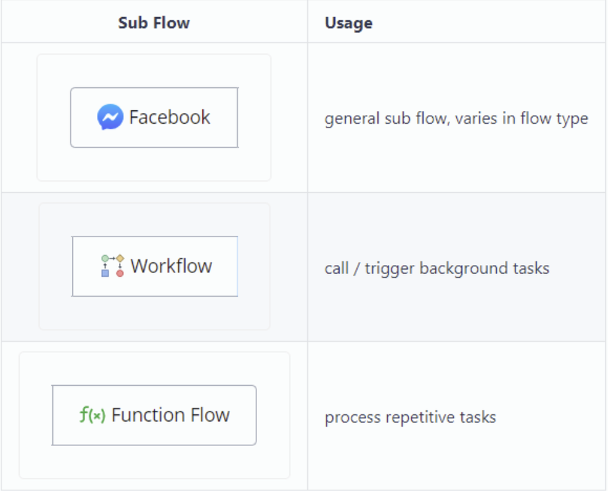Click the Facebook Messenger icon

pyautogui.click(x=110, y=118)
